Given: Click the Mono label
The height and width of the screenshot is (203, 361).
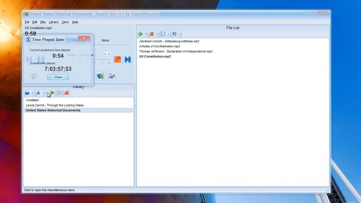Looking at the screenshot, I should pos(105,40).
